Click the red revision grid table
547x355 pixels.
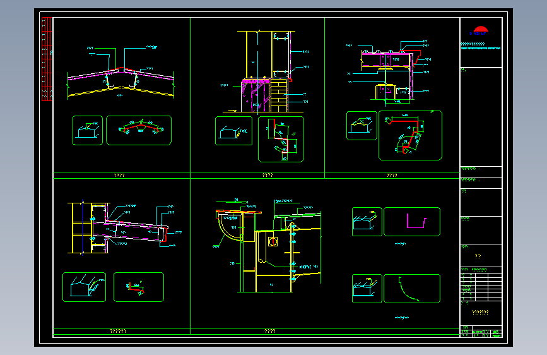47,59
